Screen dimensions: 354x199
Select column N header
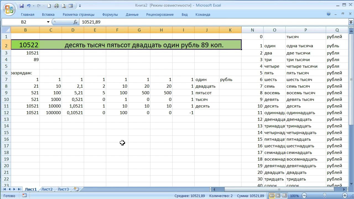(252, 30)
